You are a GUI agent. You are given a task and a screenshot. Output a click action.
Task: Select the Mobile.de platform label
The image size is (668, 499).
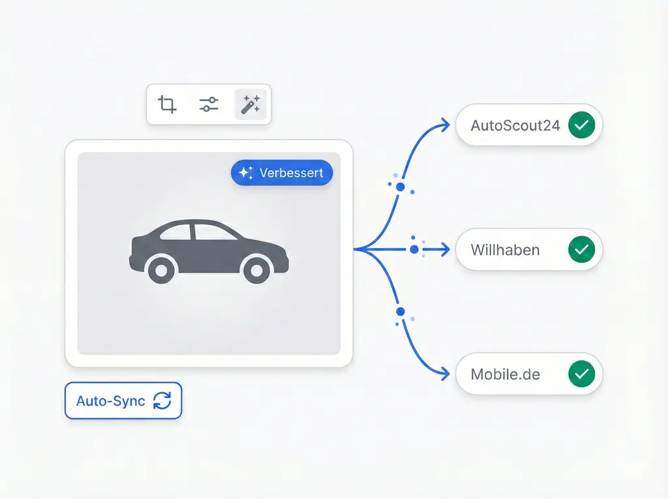(506, 374)
